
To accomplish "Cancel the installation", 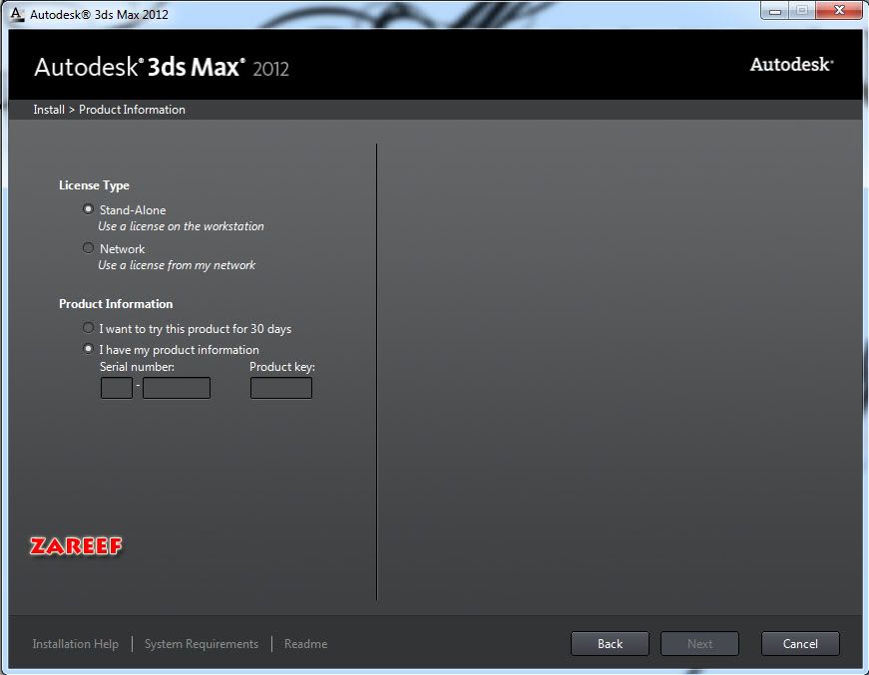I will [800, 643].
